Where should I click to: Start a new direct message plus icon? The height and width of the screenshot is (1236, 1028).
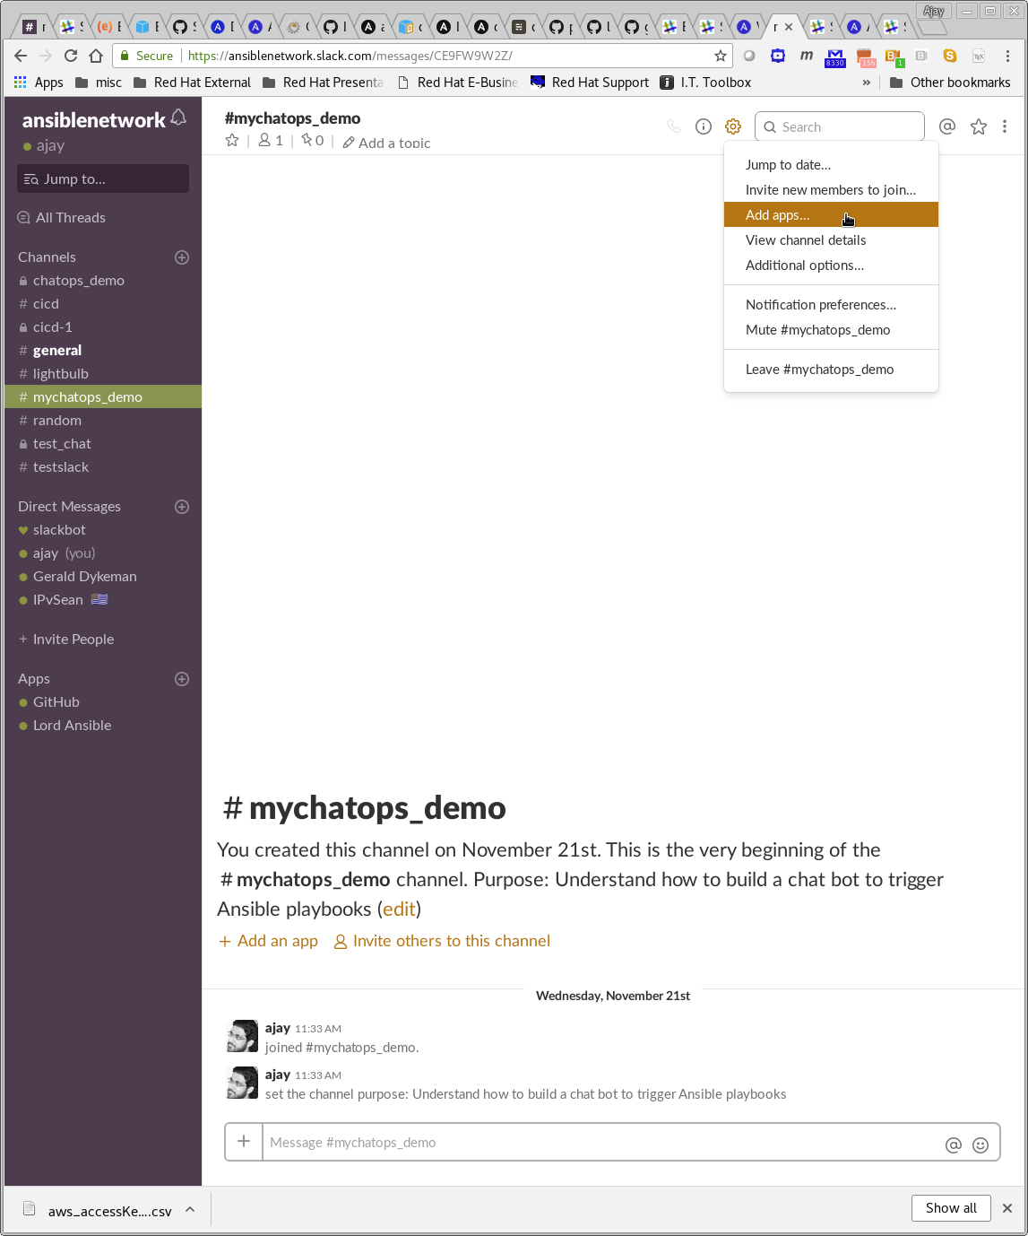(182, 507)
